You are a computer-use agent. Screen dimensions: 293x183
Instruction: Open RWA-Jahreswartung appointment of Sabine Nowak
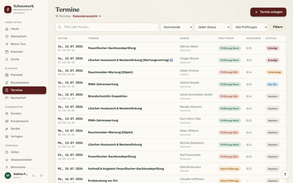[103, 84]
